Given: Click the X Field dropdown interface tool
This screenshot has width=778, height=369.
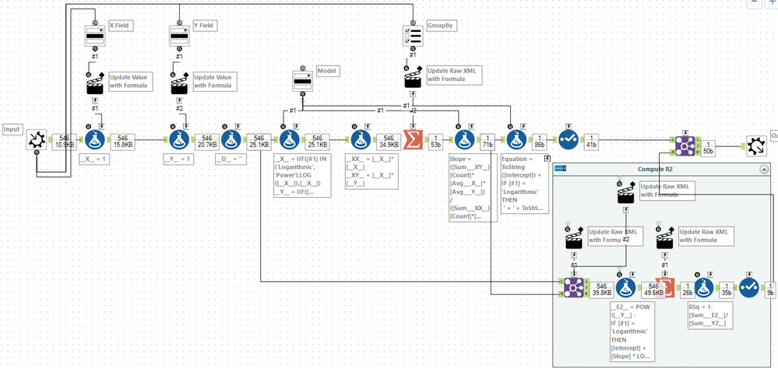Looking at the screenshot, I should 95,37.
